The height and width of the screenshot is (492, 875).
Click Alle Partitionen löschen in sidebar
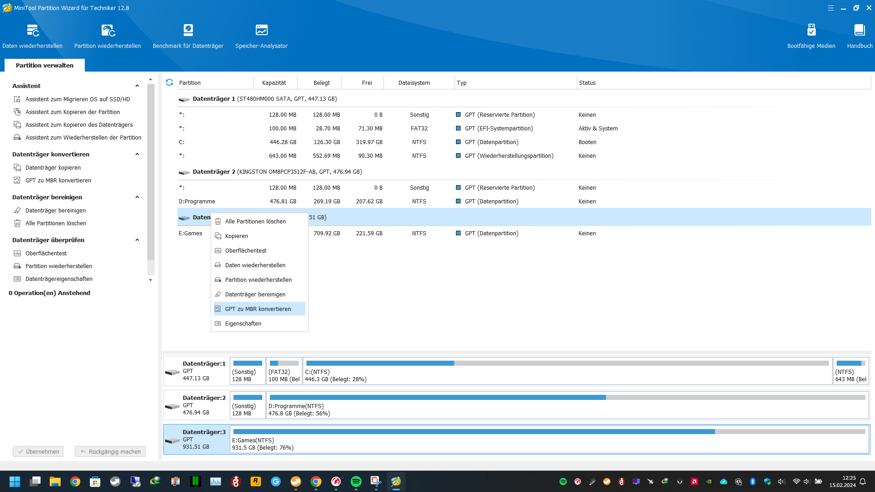click(56, 223)
